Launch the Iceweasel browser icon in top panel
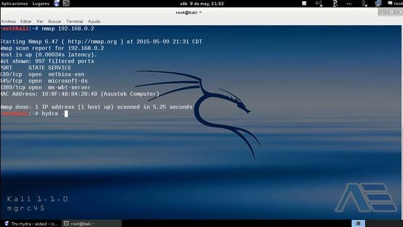The height and width of the screenshot is (227, 403). pyautogui.click(x=57, y=3)
